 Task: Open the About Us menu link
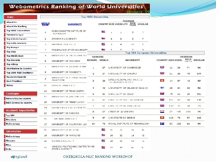point(12,22)
